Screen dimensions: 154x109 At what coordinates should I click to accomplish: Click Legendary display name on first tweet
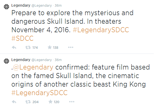(21, 6)
